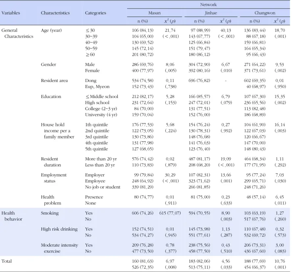Screen dimensions: 292x272
Task: Select the 'Gender' characteristic label
Action: (x=48, y=65)
